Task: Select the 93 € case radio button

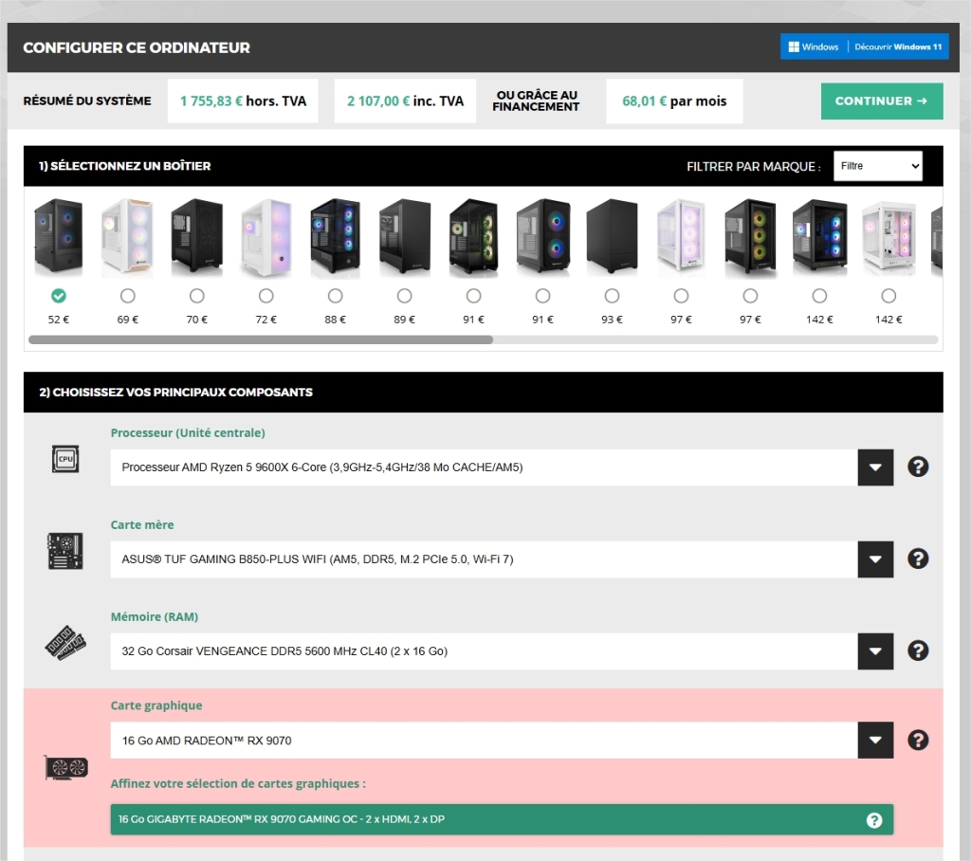Action: (612, 296)
